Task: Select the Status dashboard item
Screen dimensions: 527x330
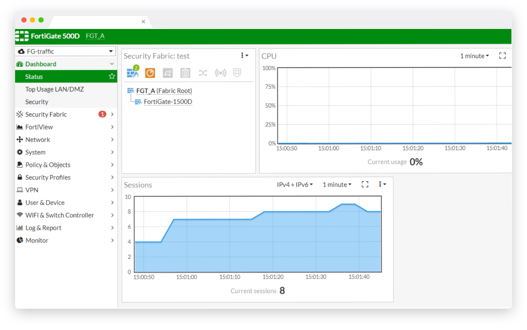Action: (66, 76)
